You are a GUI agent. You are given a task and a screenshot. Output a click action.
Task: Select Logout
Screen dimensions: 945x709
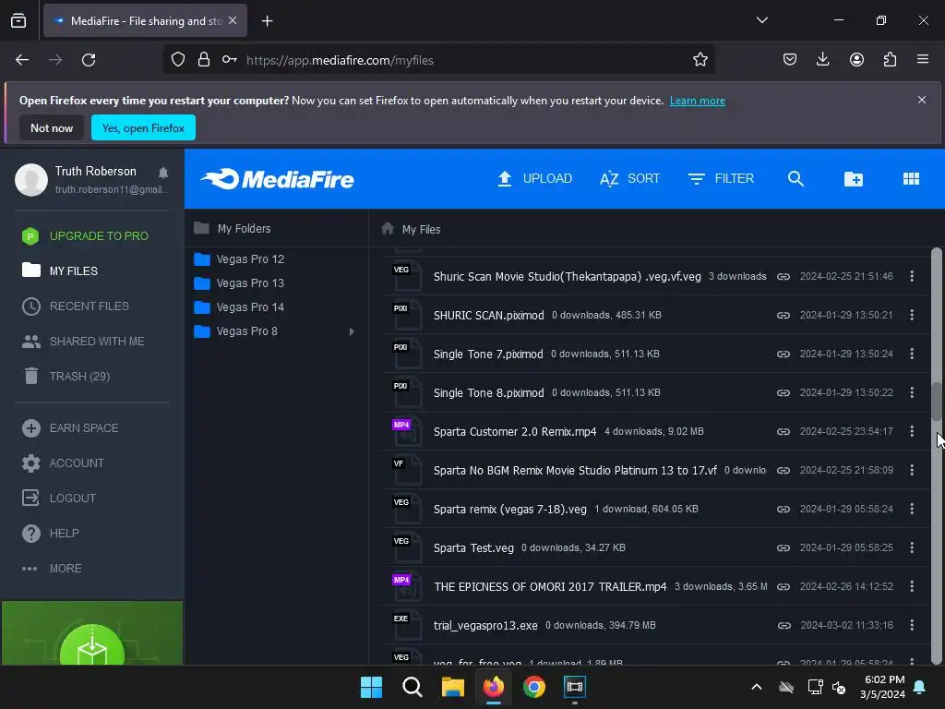pyautogui.click(x=72, y=498)
